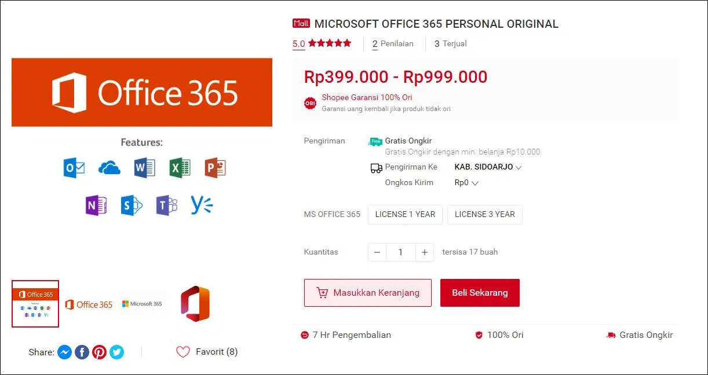Image resolution: width=708 pixels, height=375 pixels.
Task: Select the LICENSE 1 YEAR option
Action: (x=405, y=214)
